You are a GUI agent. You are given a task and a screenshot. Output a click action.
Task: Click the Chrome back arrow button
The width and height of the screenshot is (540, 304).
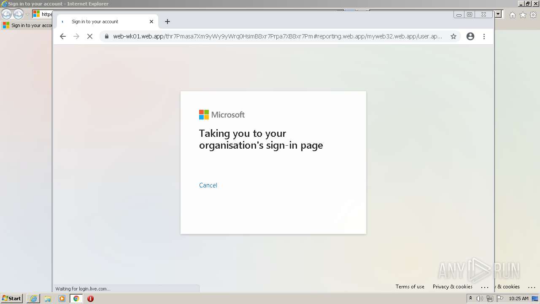pos(63,36)
